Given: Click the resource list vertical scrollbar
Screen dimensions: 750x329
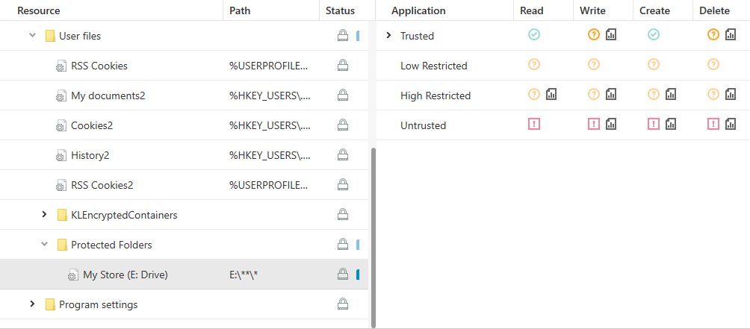Looking at the screenshot, I should point(374,231).
